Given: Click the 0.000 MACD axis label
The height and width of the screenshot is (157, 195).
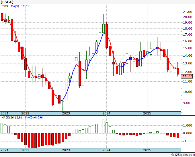Looking at the screenshot, I should click(188, 133).
